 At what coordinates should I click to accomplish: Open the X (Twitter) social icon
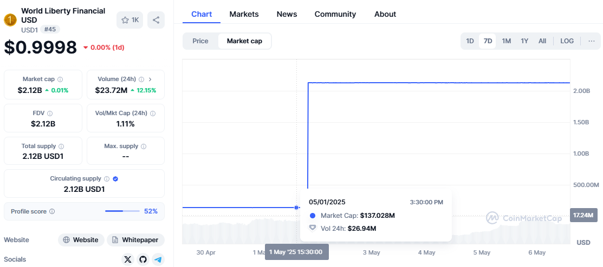click(128, 260)
